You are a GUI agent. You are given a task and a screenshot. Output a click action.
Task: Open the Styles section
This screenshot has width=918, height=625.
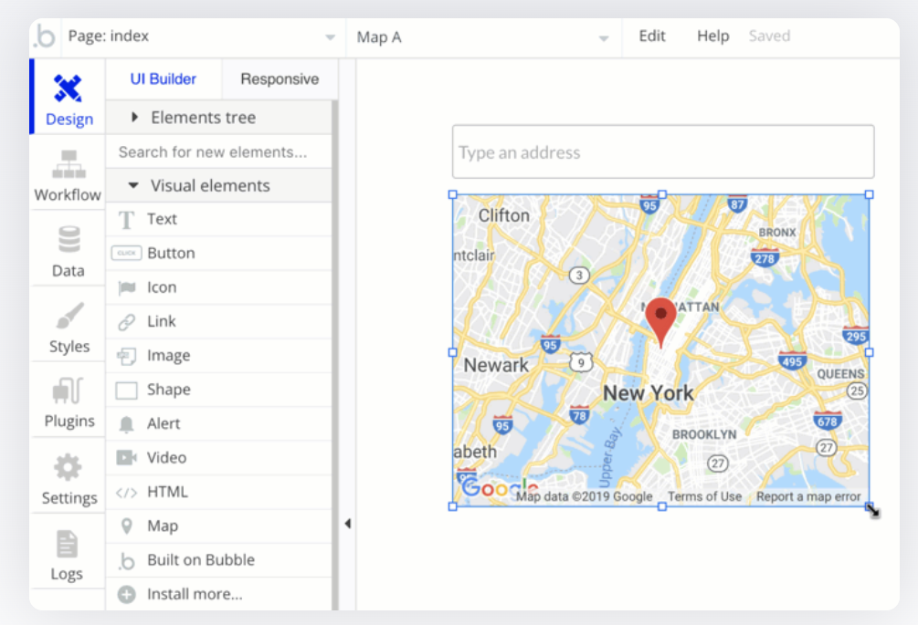coord(69,328)
